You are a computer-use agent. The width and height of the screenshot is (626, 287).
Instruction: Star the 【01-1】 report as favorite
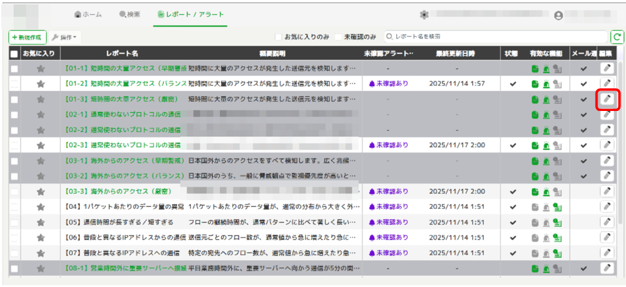point(40,69)
